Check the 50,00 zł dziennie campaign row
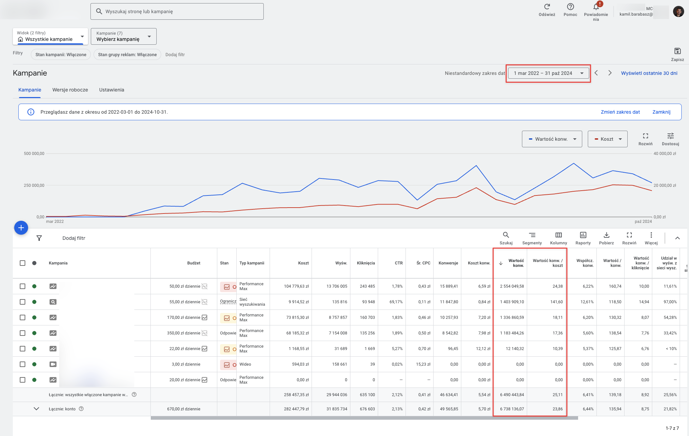 tap(23, 286)
